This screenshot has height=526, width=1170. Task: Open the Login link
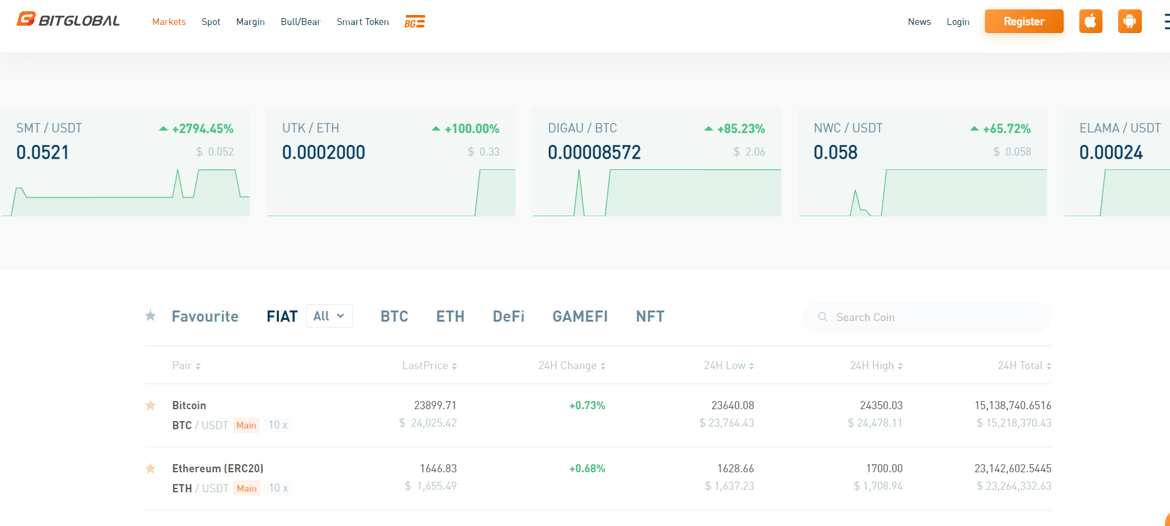click(x=957, y=22)
